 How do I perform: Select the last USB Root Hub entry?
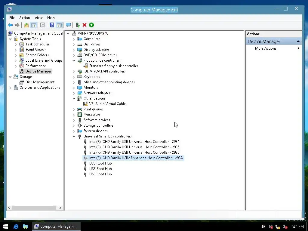pos(100,174)
